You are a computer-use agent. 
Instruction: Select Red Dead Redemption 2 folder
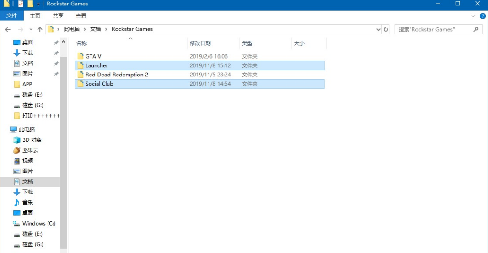click(116, 75)
